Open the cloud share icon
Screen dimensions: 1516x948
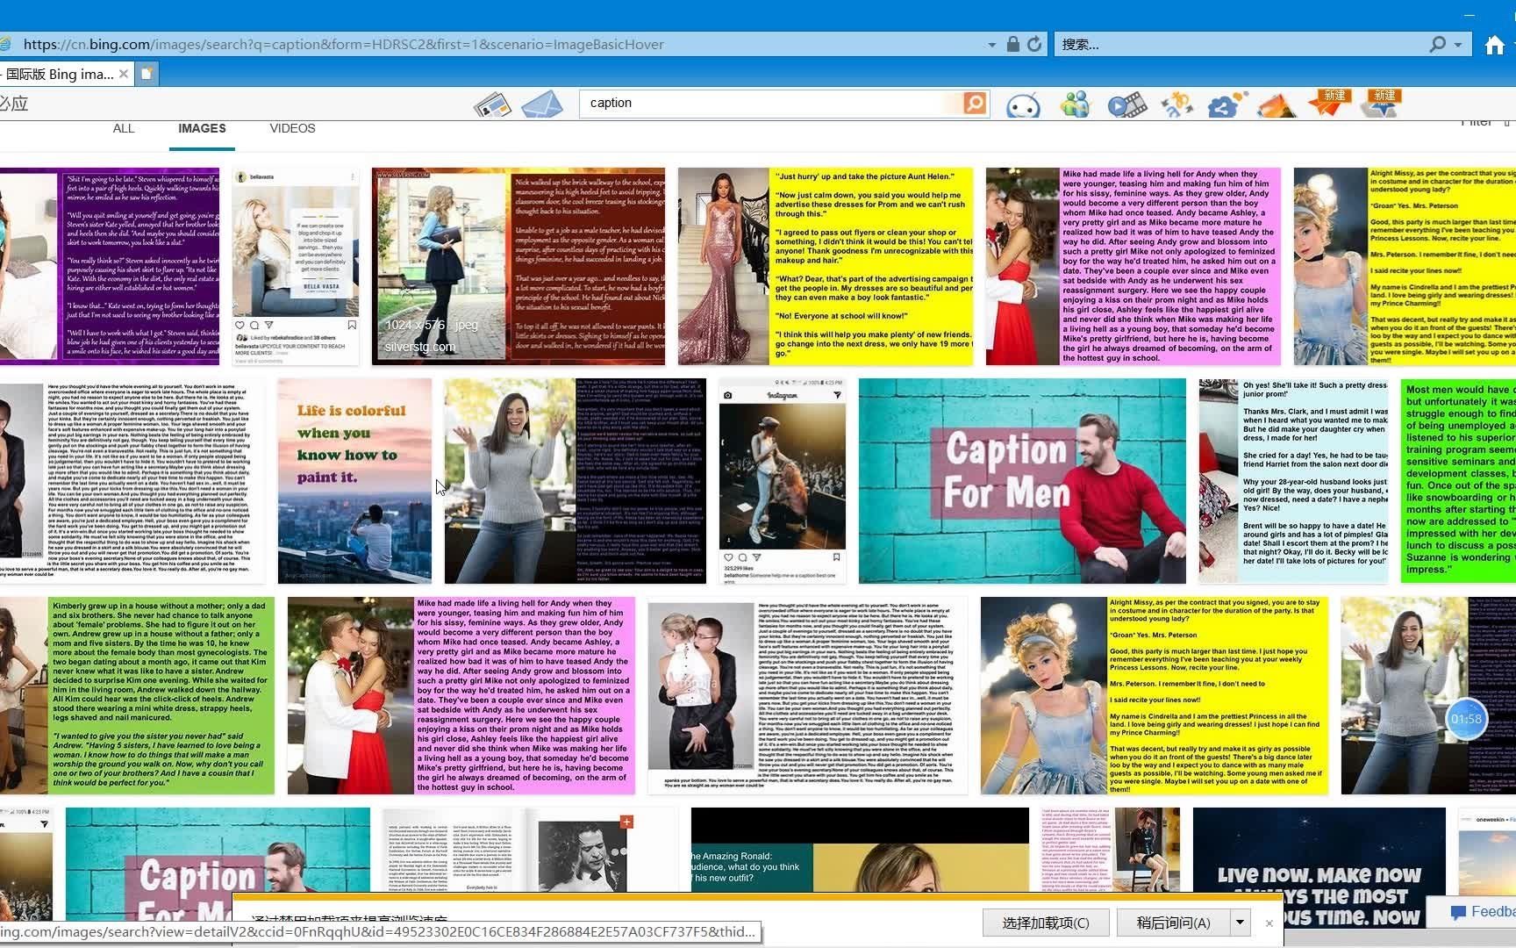1226,105
